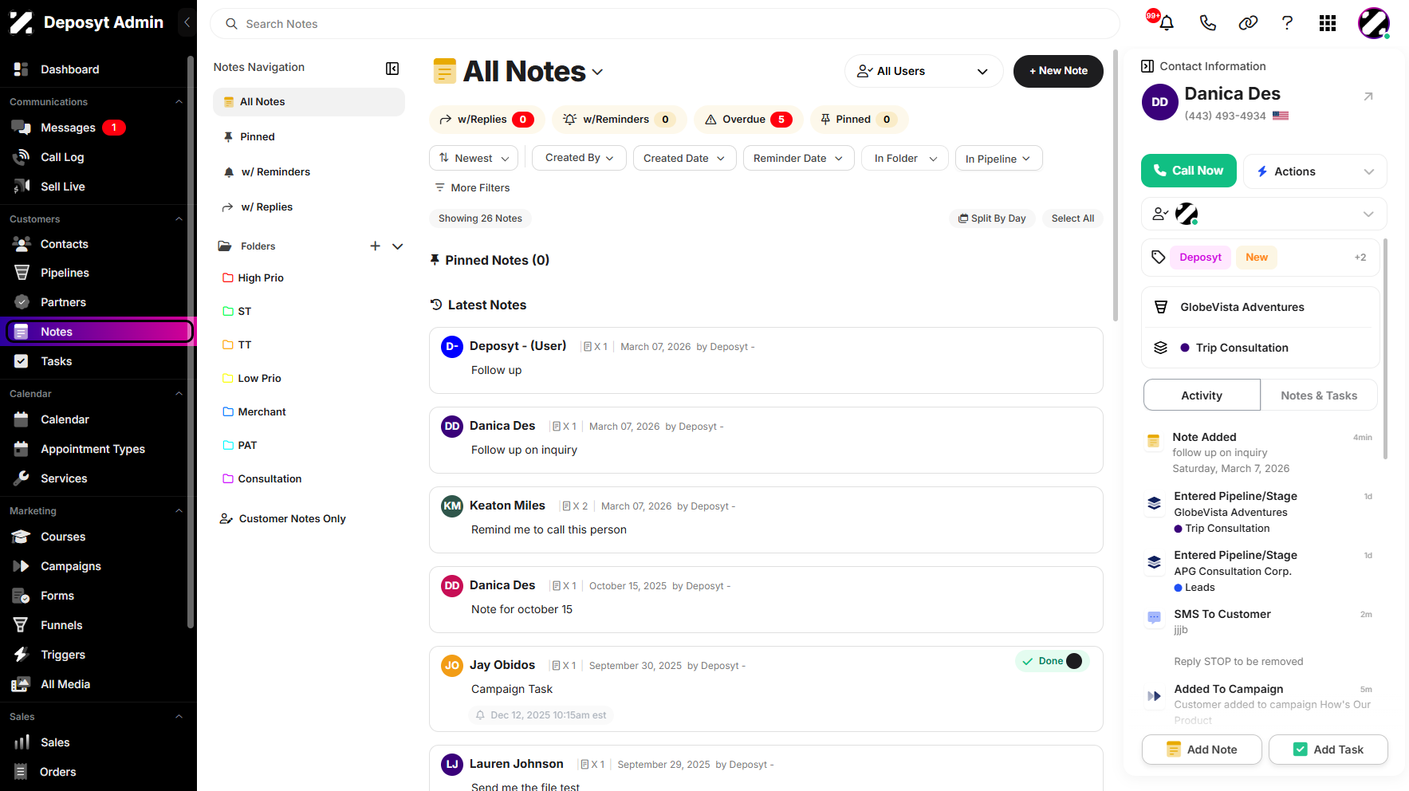Expand the Actions dropdown
The image size is (1409, 791).
[1315, 171]
